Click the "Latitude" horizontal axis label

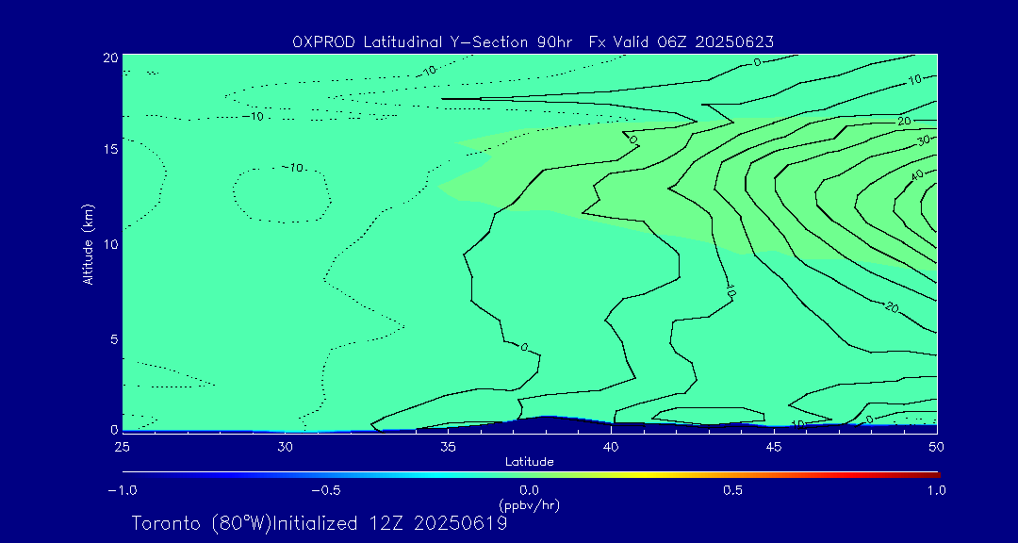click(x=529, y=462)
